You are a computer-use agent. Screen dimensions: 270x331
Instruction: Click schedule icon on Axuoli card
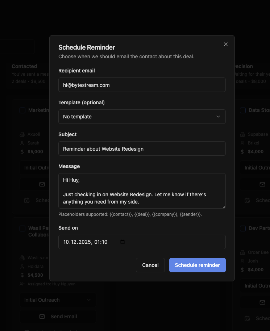(x=27, y=200)
